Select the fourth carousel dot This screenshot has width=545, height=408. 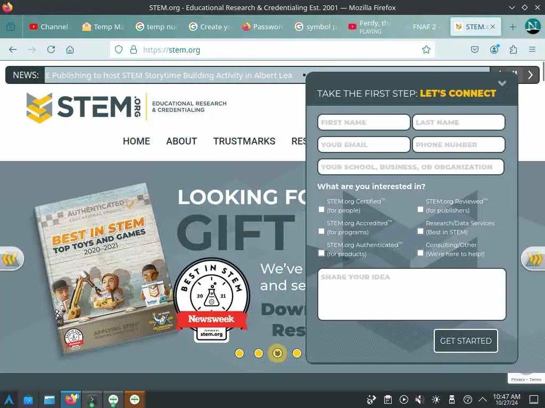[x=297, y=353]
